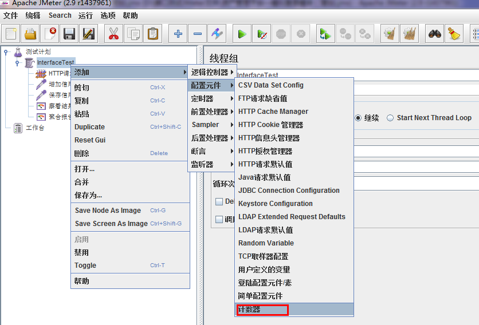Click Start no pauses icon

pyautogui.click(x=262, y=34)
